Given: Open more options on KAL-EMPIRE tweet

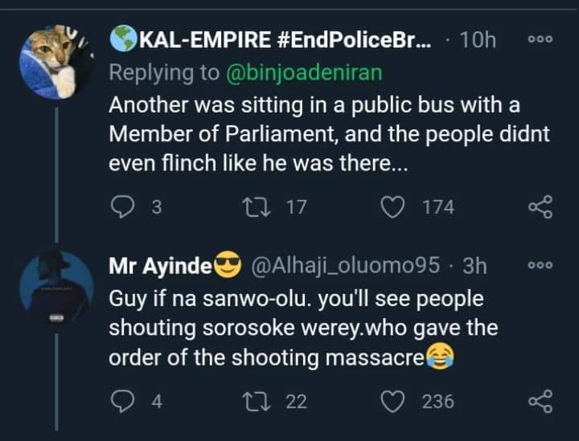Looking at the screenshot, I should coord(540,39).
